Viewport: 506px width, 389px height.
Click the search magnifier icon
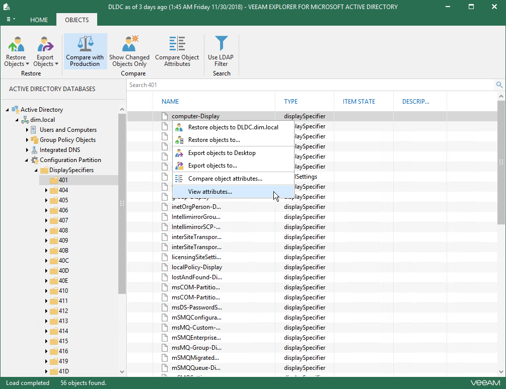click(499, 85)
